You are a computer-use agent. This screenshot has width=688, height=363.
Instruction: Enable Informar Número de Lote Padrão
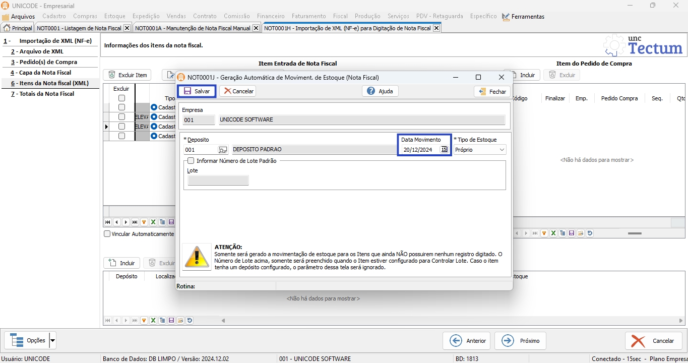191,161
